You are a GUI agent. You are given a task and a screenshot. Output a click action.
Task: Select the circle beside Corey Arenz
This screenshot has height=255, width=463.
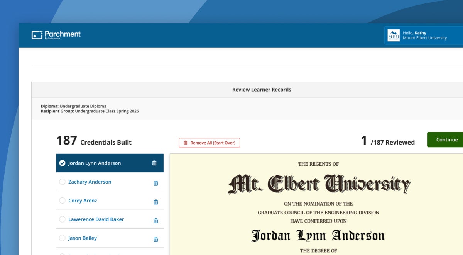click(62, 201)
